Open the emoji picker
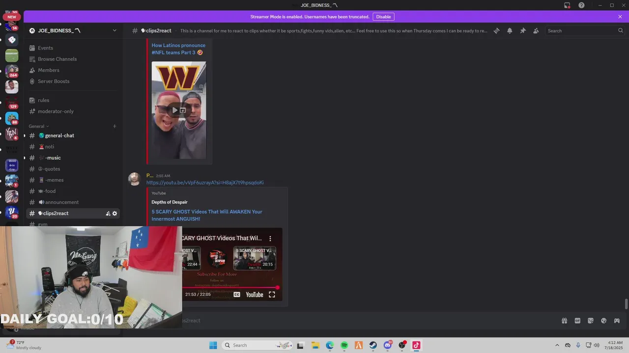The height and width of the screenshot is (353, 629). [x=603, y=321]
